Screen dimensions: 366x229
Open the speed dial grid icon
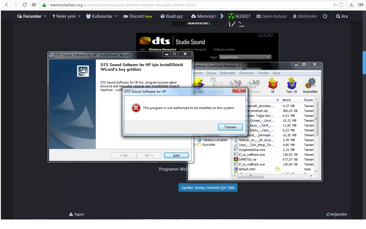[x=34, y=5]
